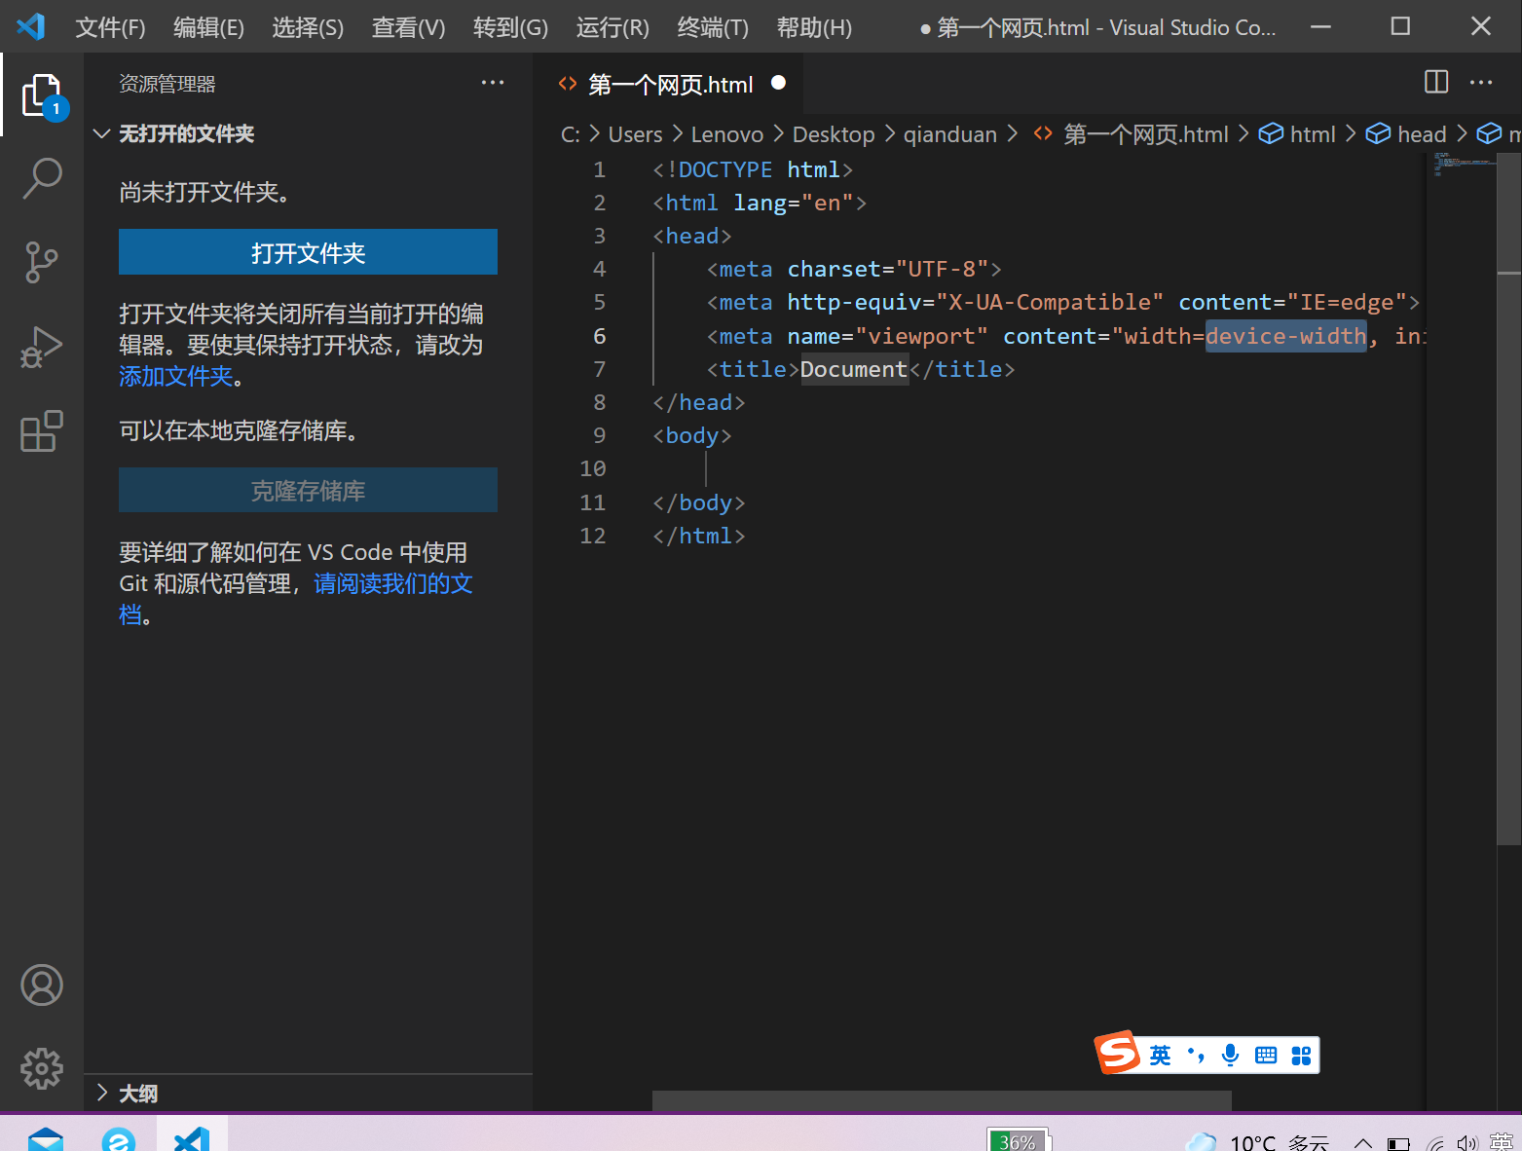Open the Manage gear settings icon
This screenshot has width=1522, height=1151.
(x=42, y=1069)
